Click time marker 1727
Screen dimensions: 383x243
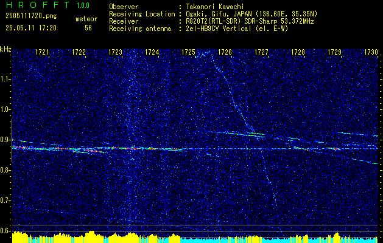pos(262,52)
